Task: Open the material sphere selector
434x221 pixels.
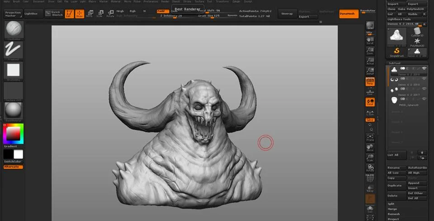Action: coord(13,111)
